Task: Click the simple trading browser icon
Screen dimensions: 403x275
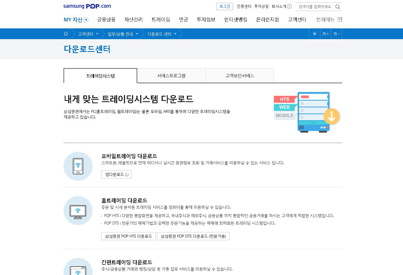Action: coord(78,267)
